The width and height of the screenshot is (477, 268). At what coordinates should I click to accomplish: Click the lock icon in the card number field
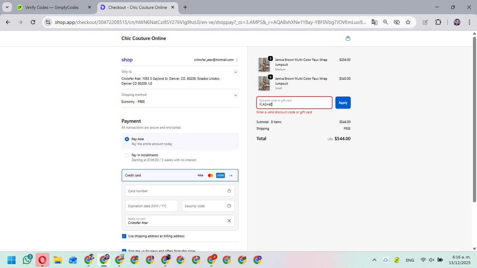(x=229, y=191)
